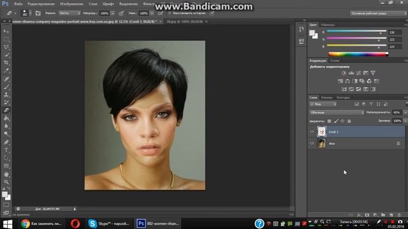Viewport: 408px width, 229px height.
Task: Toggle Quick Mask mode icon
Action: tap(6, 205)
